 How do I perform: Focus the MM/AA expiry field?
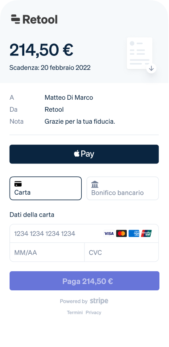click(x=47, y=252)
